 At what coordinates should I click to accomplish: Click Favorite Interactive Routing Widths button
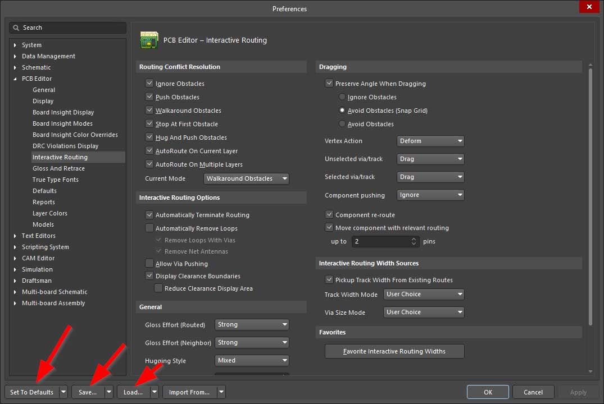coord(394,351)
